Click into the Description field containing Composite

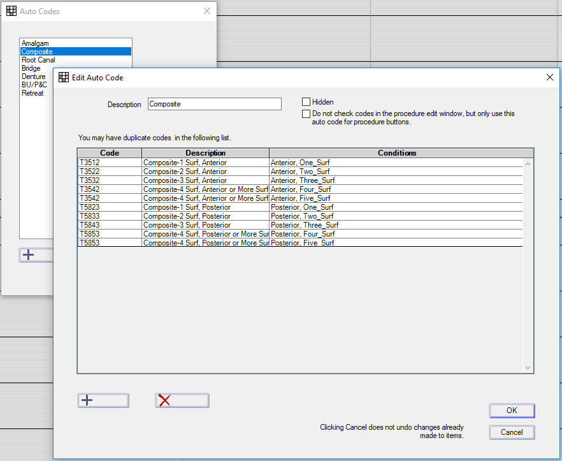pyautogui.click(x=214, y=104)
